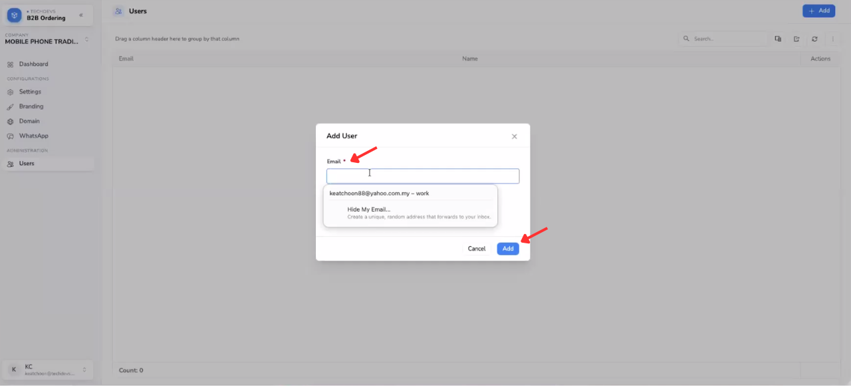Collapse the sidebar with the double chevron
Image resolution: width=851 pixels, height=387 pixels.
[81, 15]
